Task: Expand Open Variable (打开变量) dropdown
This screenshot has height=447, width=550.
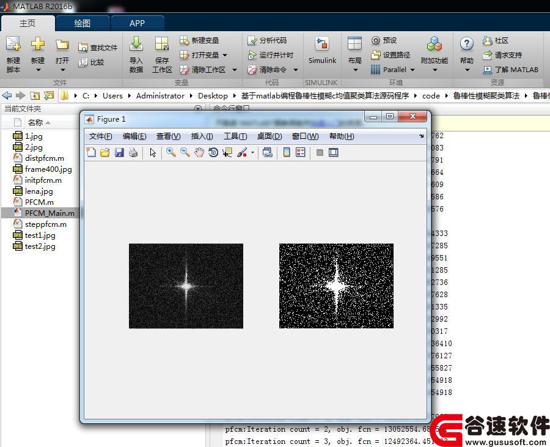Action: (x=224, y=56)
